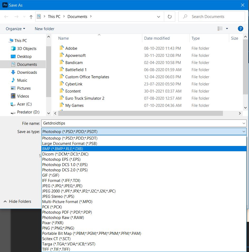Collapse folders with Hide Folders

[x=17, y=201]
